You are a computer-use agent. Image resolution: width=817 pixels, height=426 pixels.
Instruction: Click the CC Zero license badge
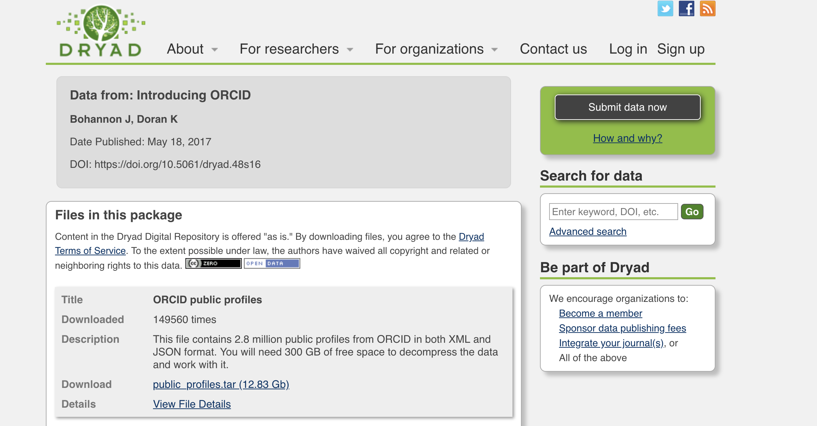(213, 263)
